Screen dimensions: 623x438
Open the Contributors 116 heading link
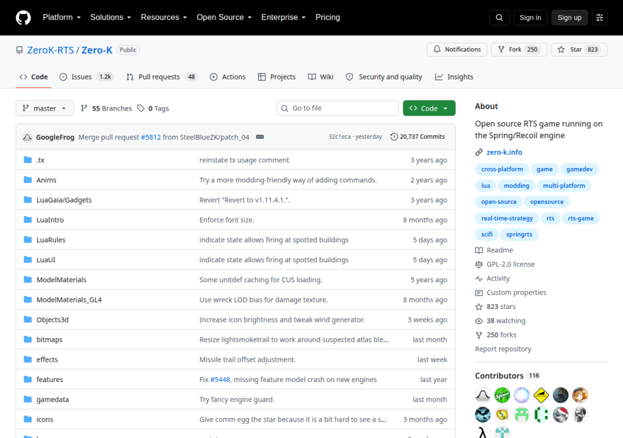508,375
